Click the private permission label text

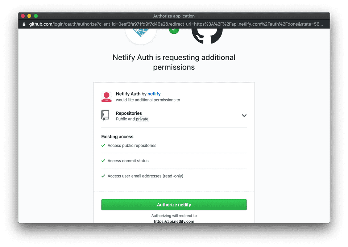point(142,119)
